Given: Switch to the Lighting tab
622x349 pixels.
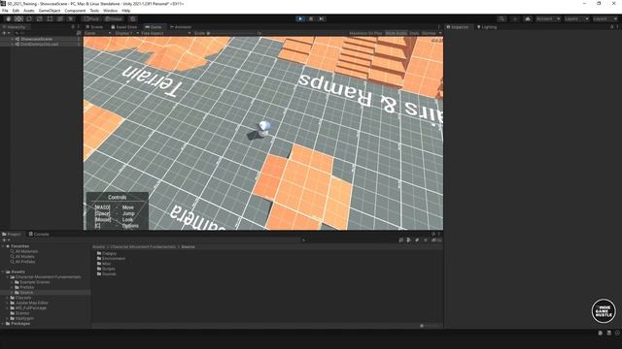Looking at the screenshot, I should click(x=487, y=27).
